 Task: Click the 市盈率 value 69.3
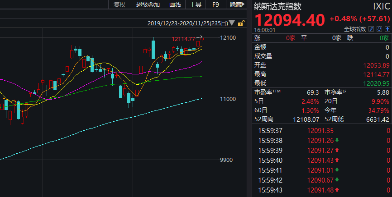point(313,93)
